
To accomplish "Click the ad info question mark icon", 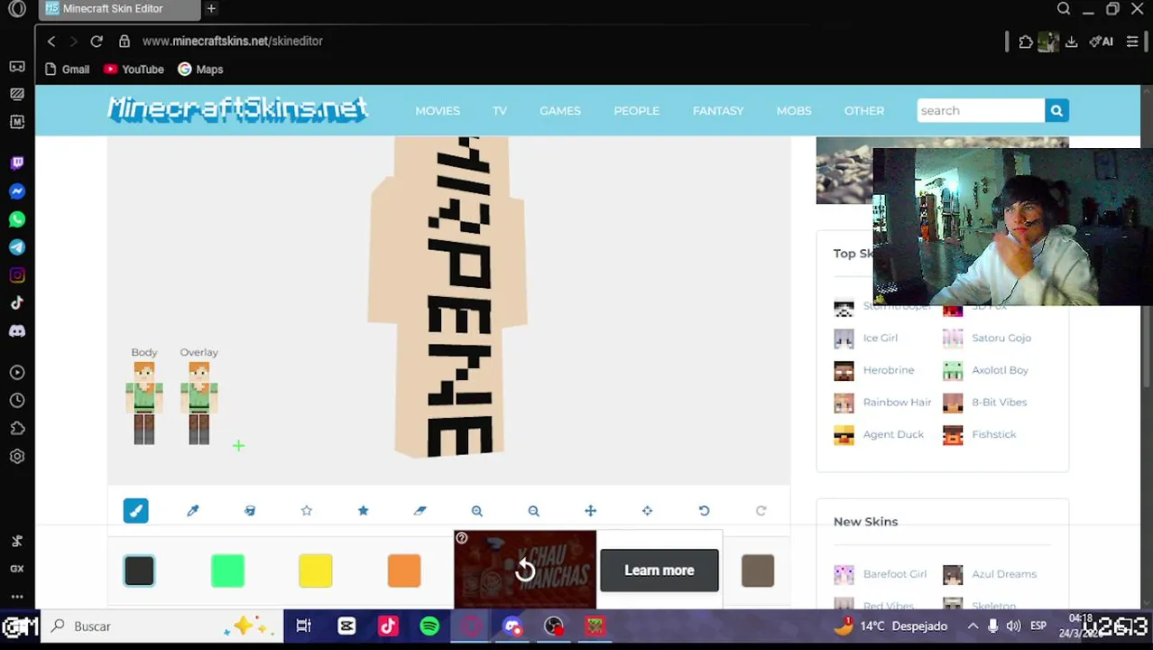I will (x=461, y=538).
